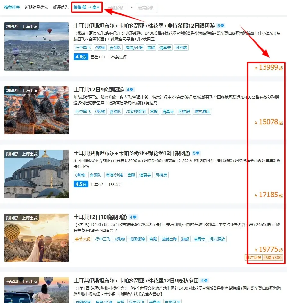Open the hot air balloon tour thumbnail
The width and height of the screenshot is (287, 303).
coord(37,47)
